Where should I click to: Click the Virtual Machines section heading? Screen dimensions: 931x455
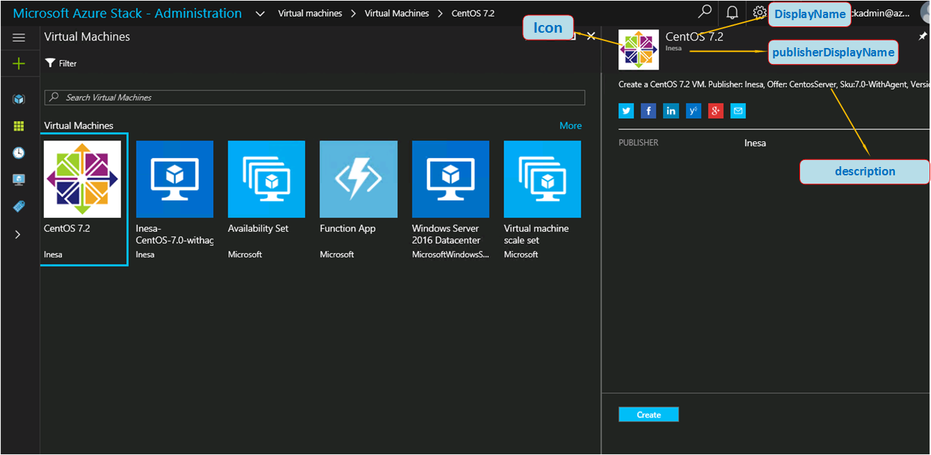pos(79,126)
